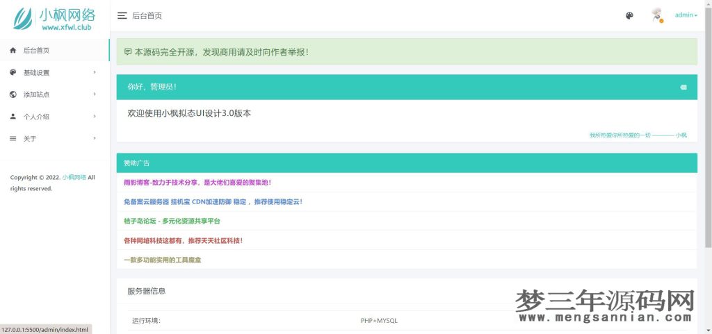Click the 运行环境 label
The width and height of the screenshot is (712, 334).
point(146,321)
